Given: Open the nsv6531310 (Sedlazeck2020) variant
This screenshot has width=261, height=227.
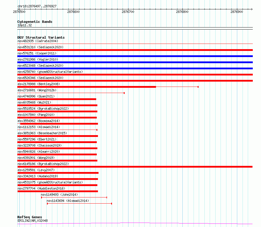Looking at the screenshot, I should coord(40,47).
